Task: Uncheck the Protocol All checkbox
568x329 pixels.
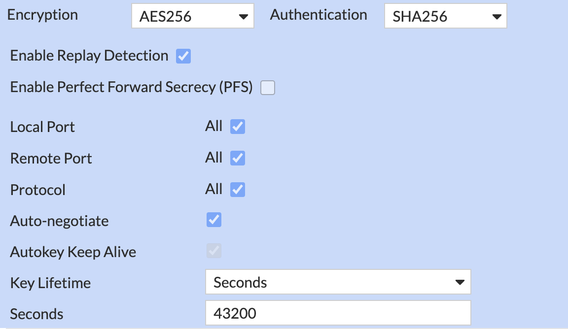Action: (238, 190)
